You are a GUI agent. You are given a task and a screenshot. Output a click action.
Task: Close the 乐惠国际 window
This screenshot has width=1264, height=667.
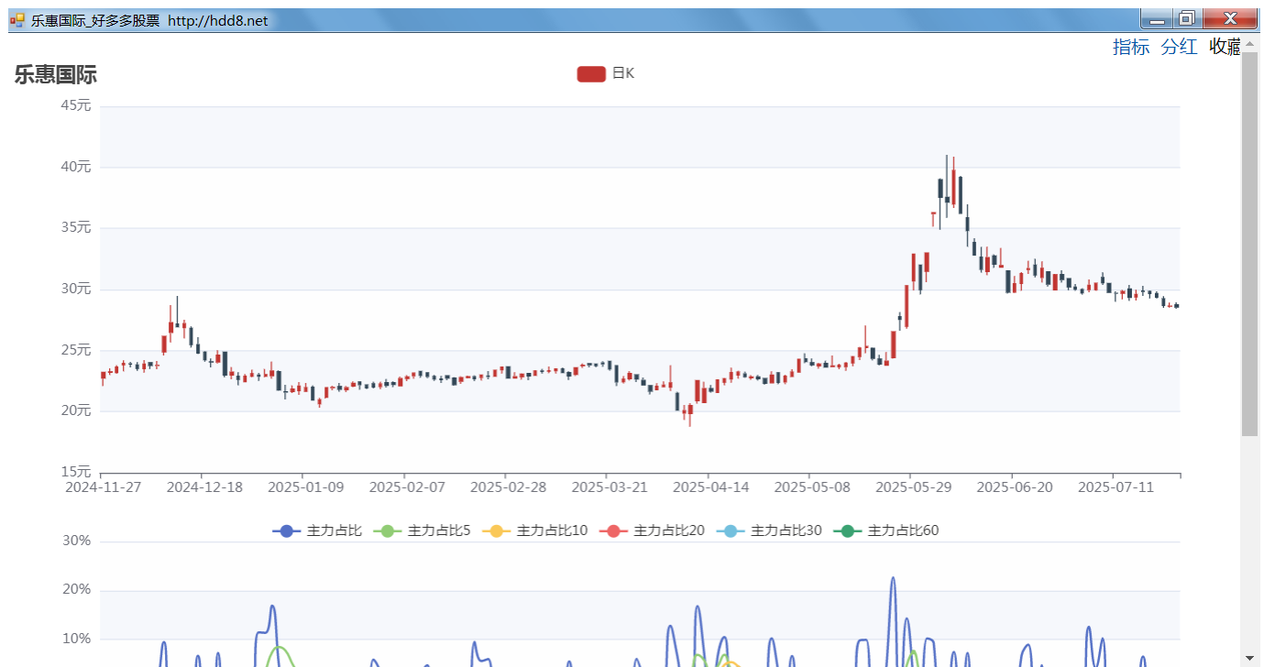[1230, 19]
